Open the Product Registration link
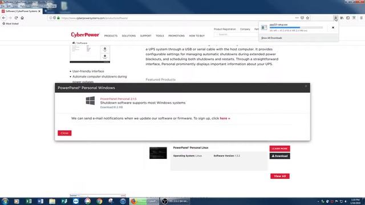This screenshot has width=365, height=205. pos(225,29)
